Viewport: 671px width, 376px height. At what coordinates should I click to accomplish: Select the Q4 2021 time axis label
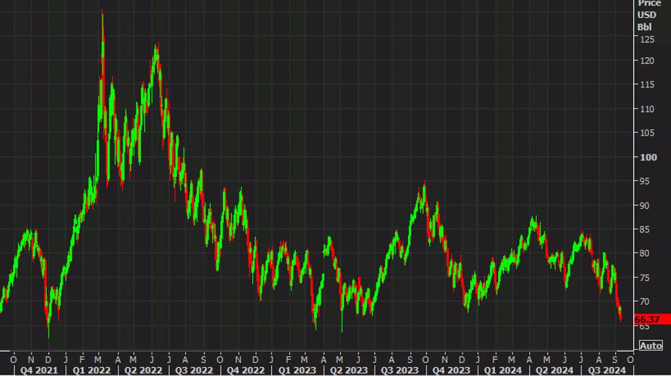(40, 370)
